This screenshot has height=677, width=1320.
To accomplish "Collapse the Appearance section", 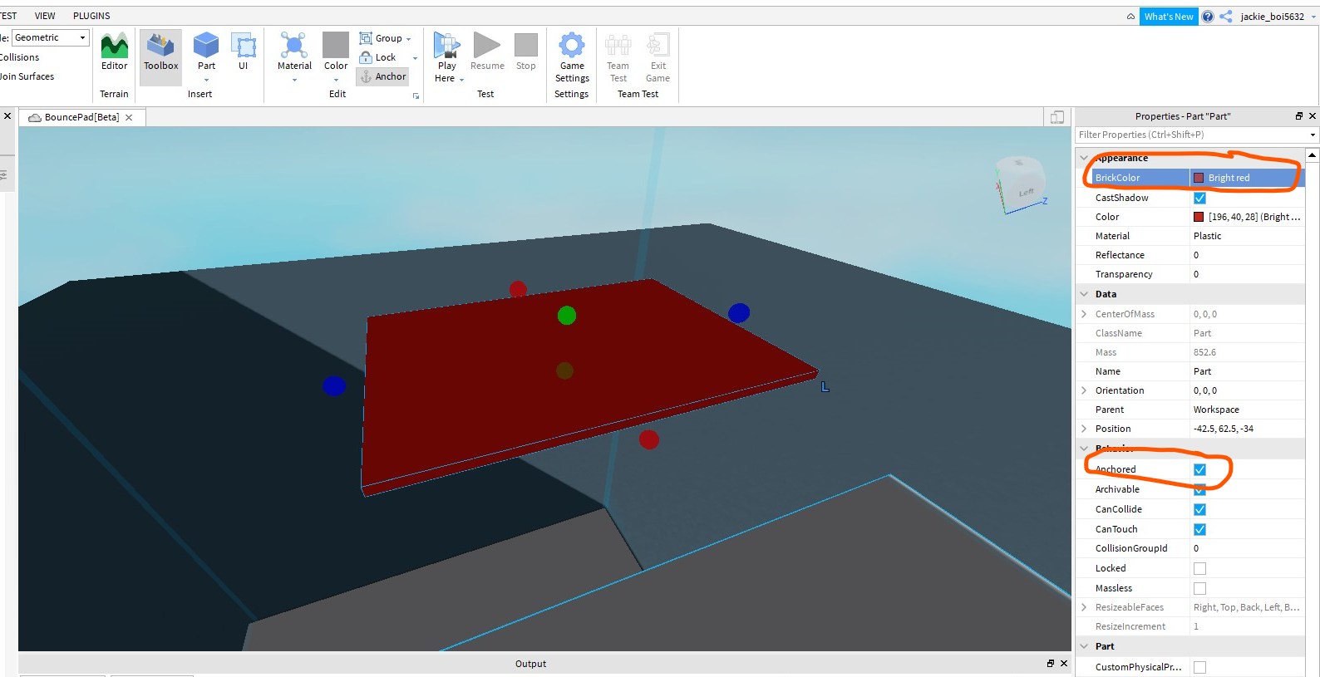I will (x=1084, y=158).
